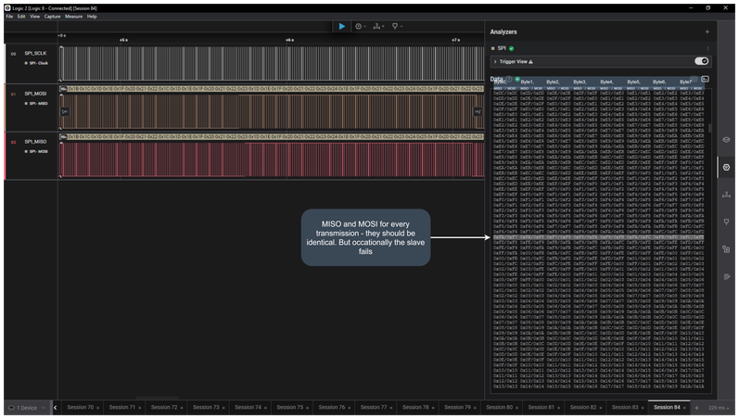Open the timing marker toolbar dropdown
The height and width of the screenshot is (419, 739).
click(x=397, y=26)
